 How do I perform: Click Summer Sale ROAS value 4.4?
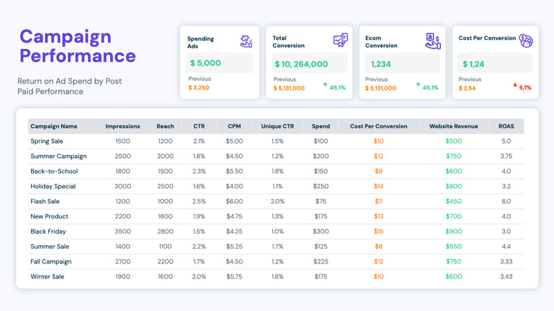[x=506, y=247]
